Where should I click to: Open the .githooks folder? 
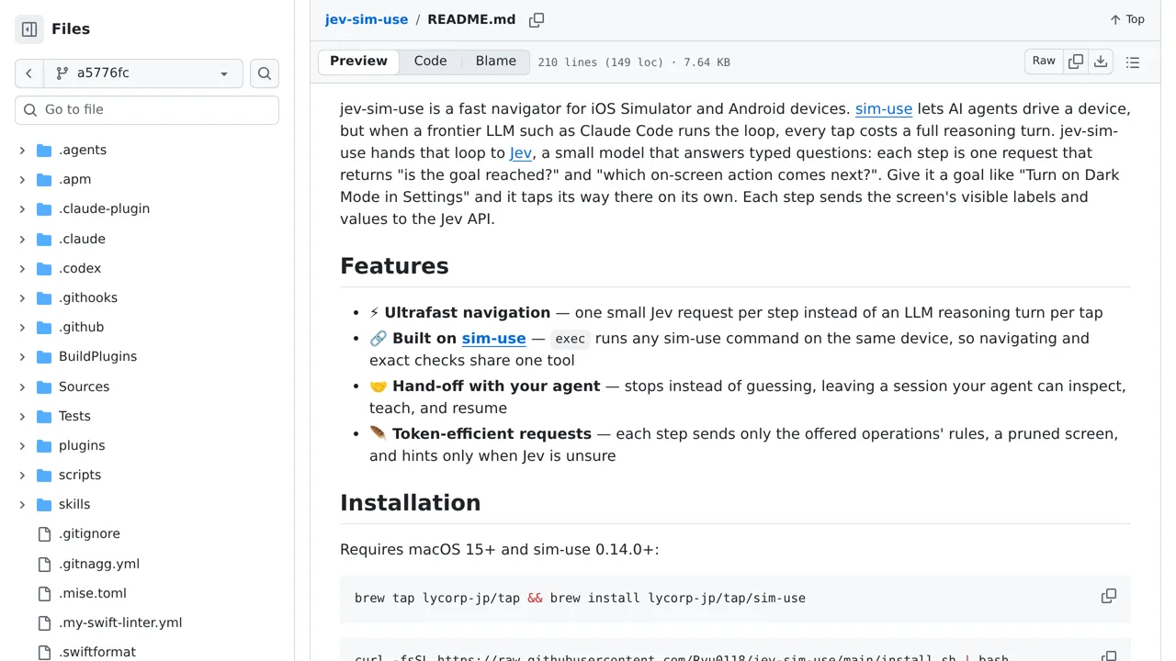click(88, 297)
